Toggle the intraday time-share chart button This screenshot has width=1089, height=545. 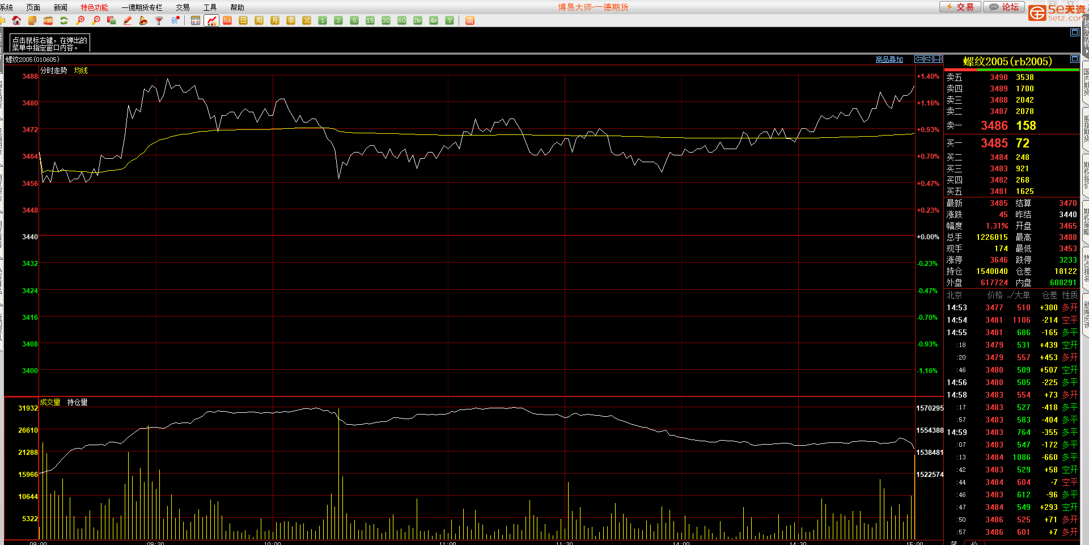click(x=211, y=20)
